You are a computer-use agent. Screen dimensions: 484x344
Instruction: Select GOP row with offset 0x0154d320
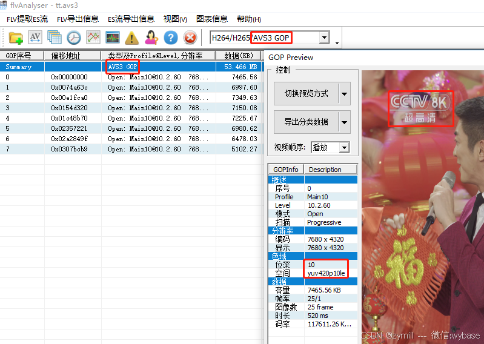click(131, 108)
